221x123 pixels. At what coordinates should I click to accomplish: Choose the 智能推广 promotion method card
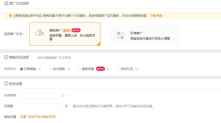65,34
